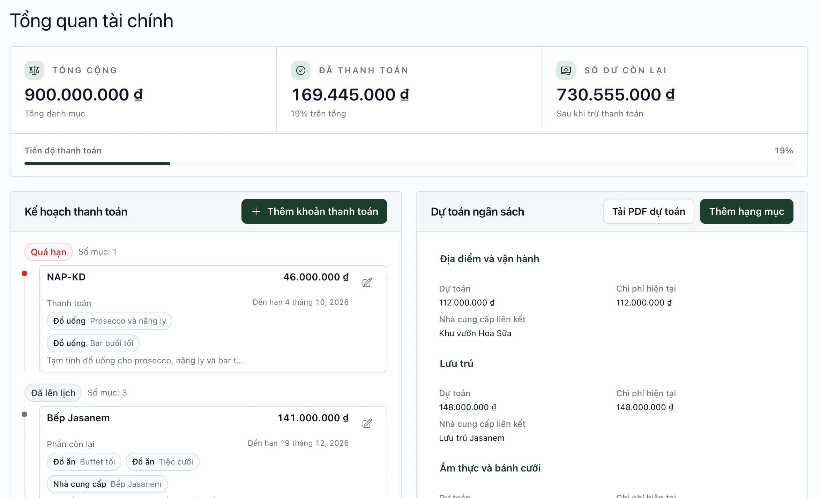Screen dimensions: 820x498
Task: Click the Đến hạn 4 tháng 10, 2026 date
Action: point(300,302)
